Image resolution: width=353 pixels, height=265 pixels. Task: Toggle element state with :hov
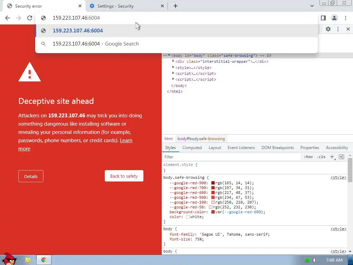[x=309, y=157]
